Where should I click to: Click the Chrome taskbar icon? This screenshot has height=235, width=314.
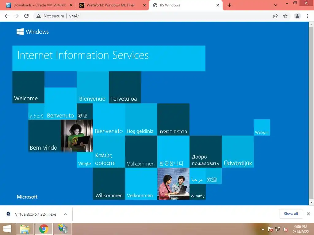click(44, 229)
